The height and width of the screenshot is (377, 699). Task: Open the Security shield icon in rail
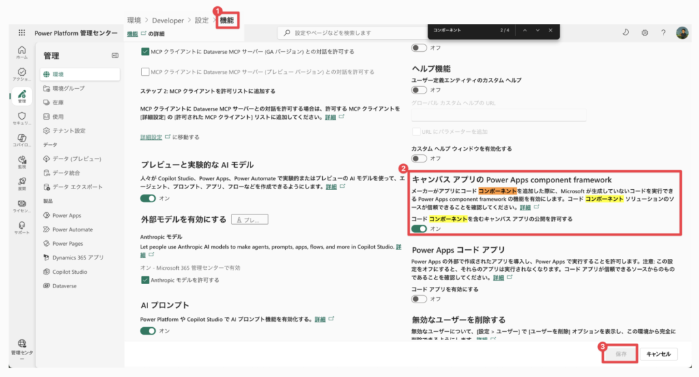pos(22,119)
